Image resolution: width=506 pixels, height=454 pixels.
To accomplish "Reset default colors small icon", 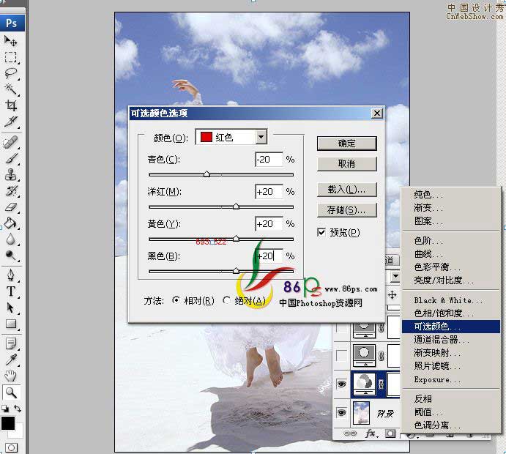I will point(5,409).
